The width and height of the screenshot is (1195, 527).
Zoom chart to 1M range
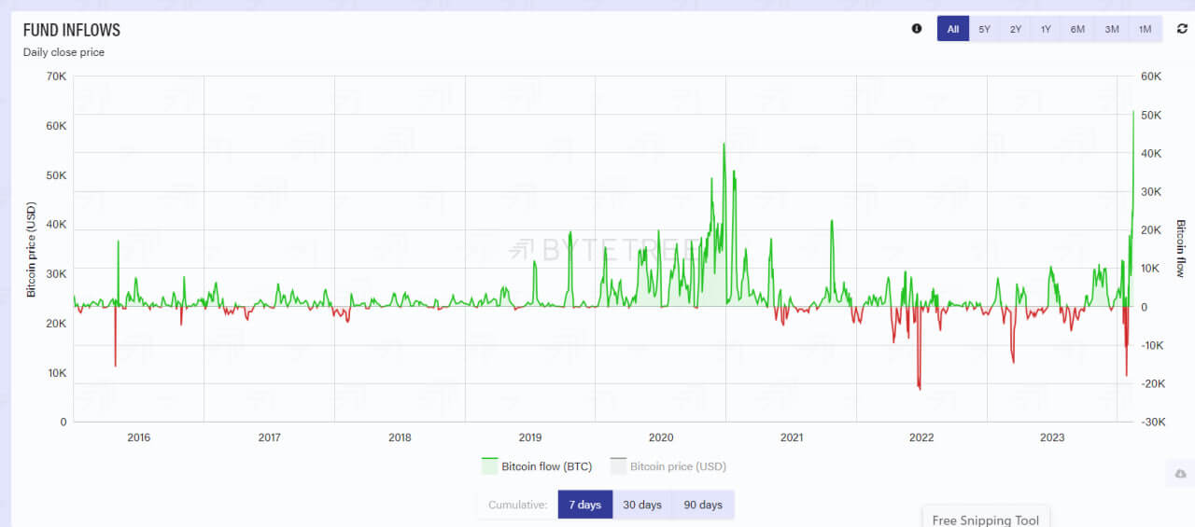1145,29
